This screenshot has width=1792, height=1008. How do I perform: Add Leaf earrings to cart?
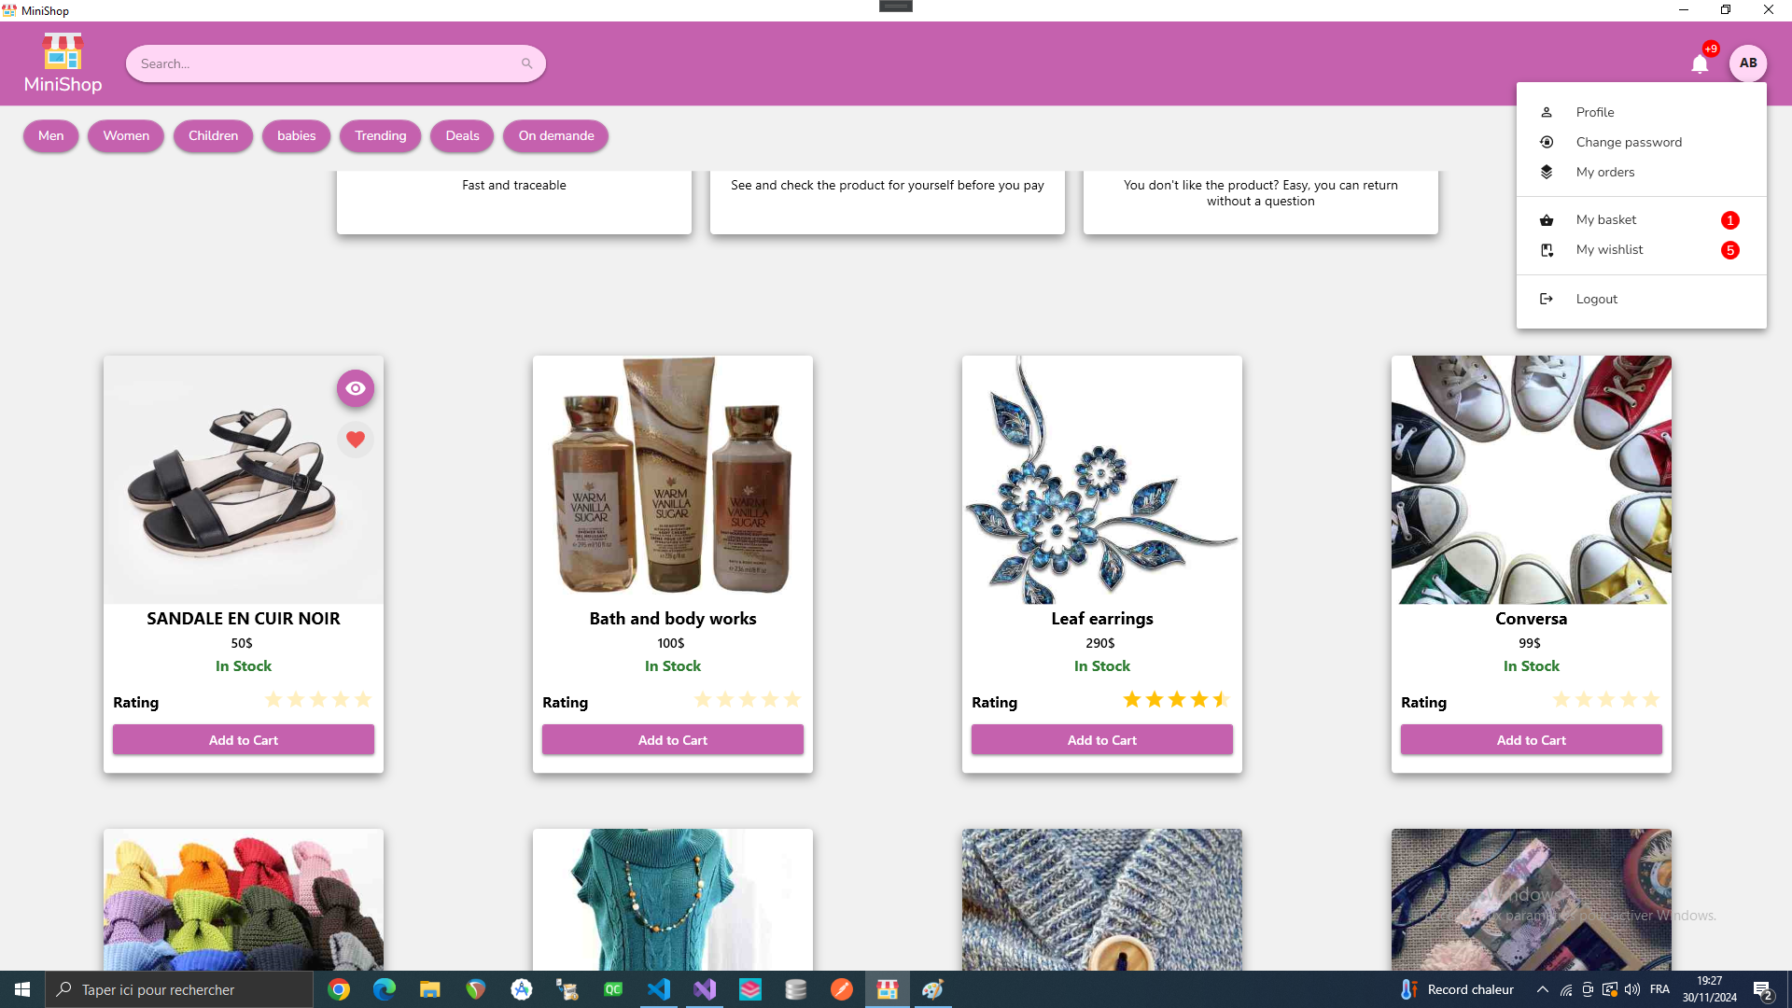[1101, 739]
